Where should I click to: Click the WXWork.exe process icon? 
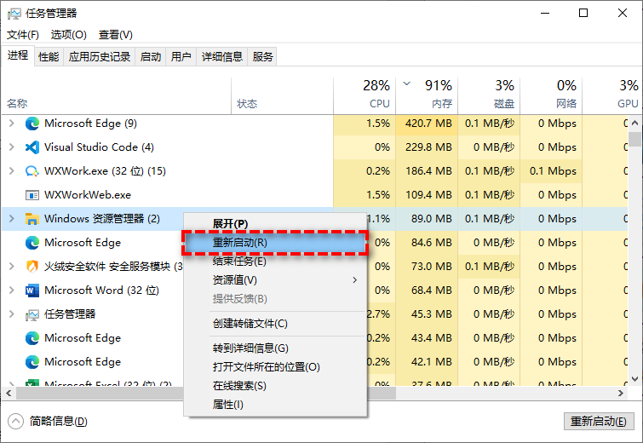click(32, 171)
